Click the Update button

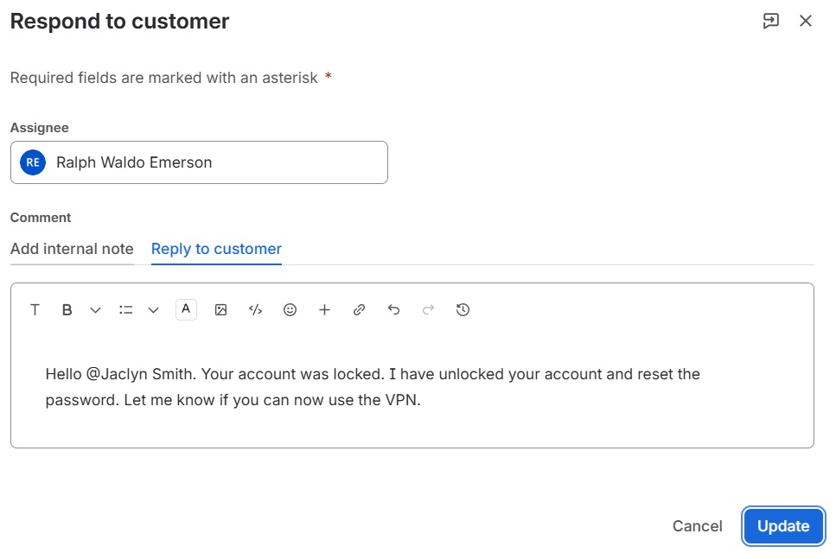click(783, 526)
